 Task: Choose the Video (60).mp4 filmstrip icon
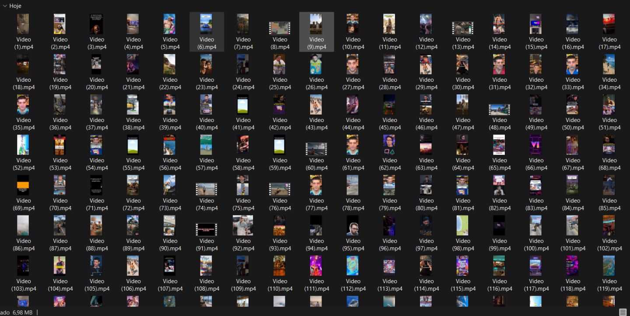coord(316,149)
